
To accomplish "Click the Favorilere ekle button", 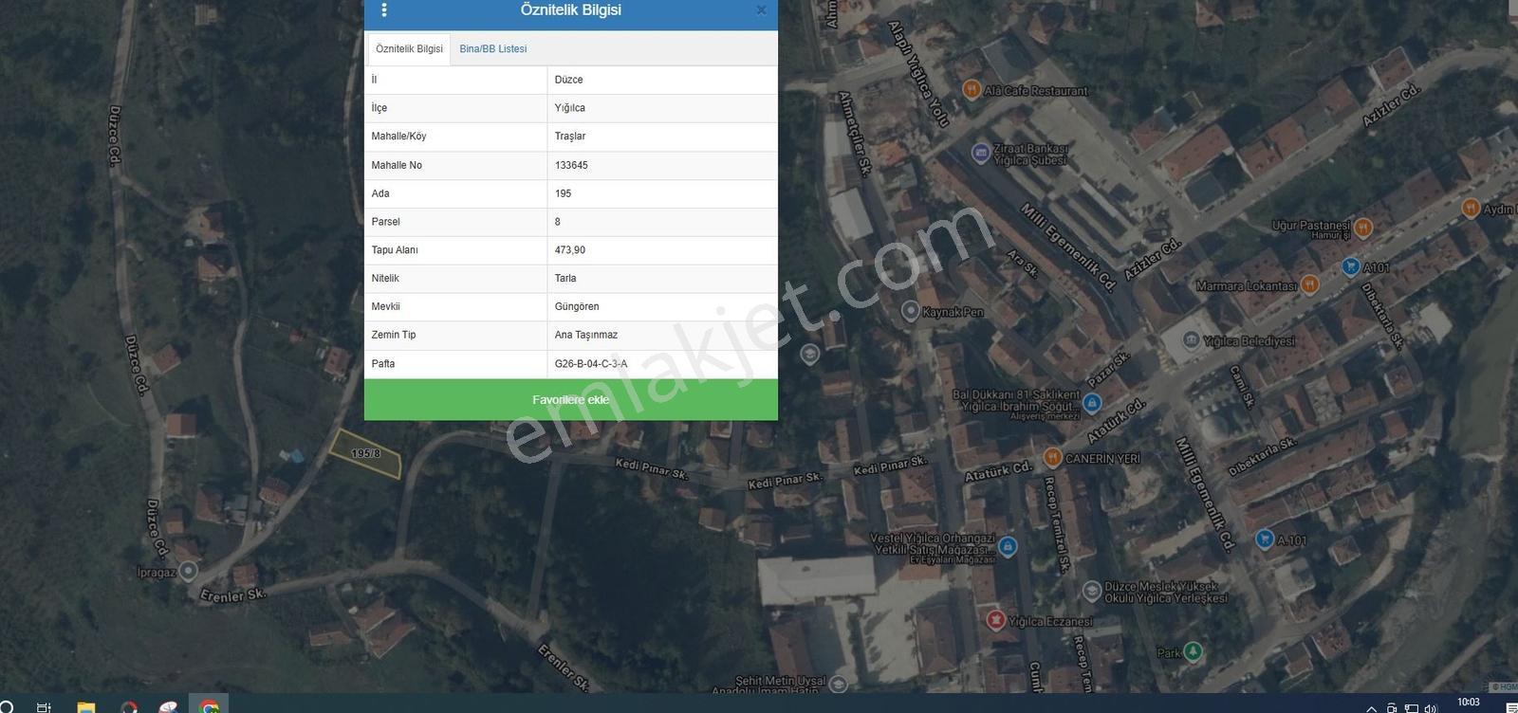I will [x=571, y=400].
